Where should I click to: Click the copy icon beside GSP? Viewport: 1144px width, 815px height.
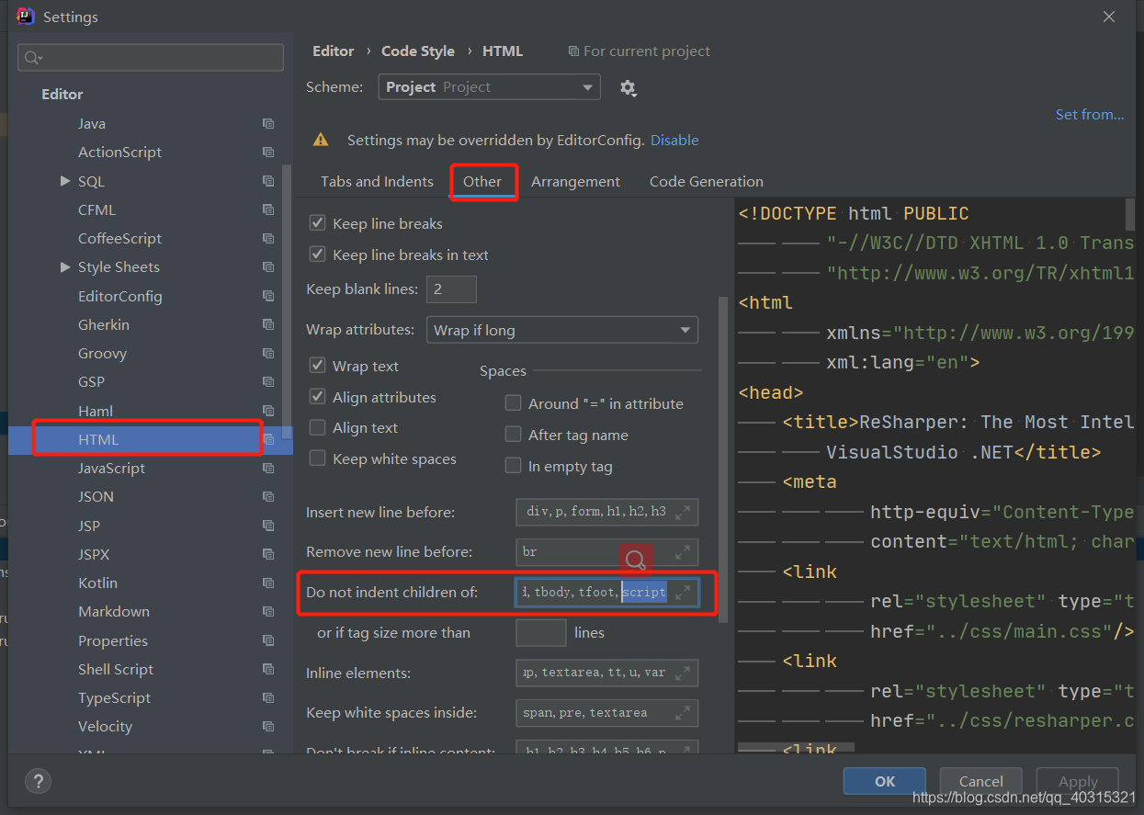click(268, 381)
